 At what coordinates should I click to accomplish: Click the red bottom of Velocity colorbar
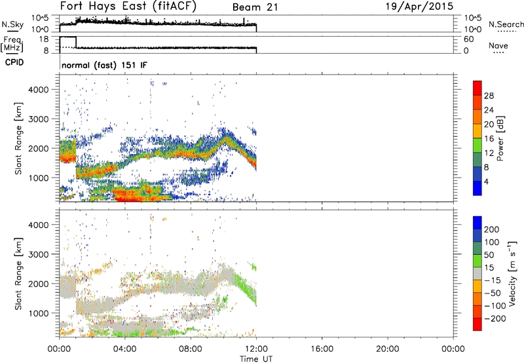(x=477, y=324)
